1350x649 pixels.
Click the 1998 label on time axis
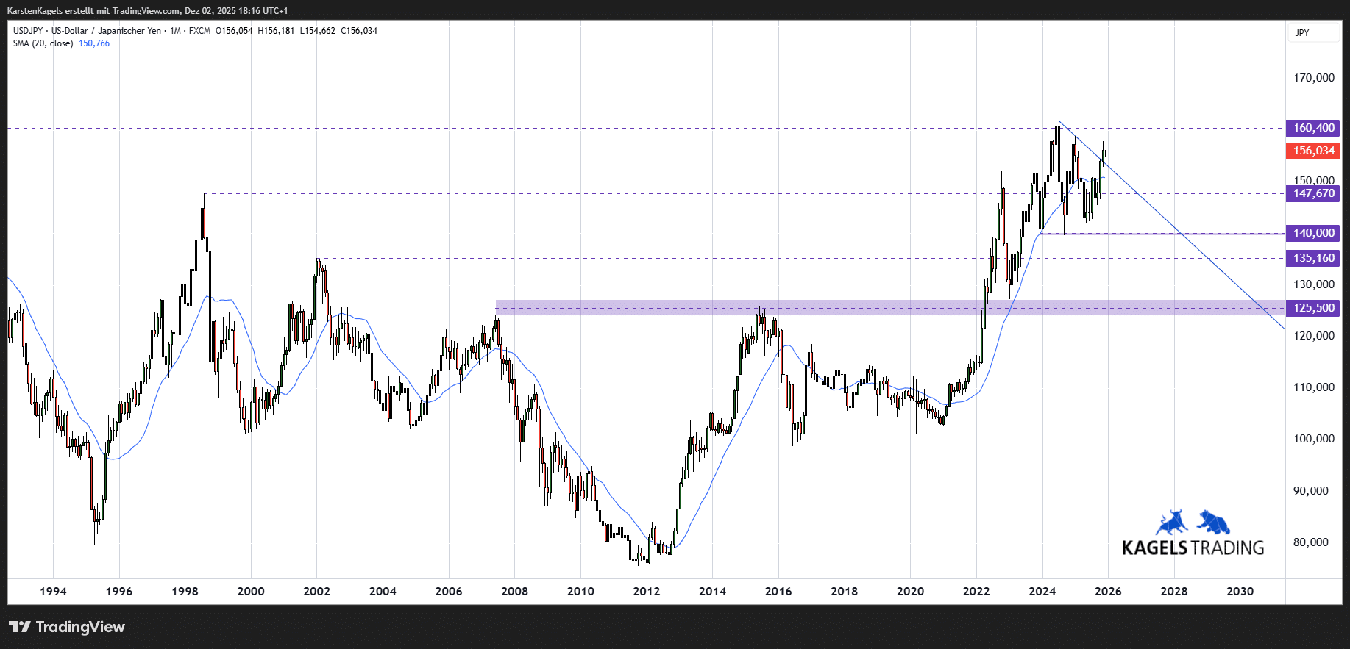coord(185,592)
